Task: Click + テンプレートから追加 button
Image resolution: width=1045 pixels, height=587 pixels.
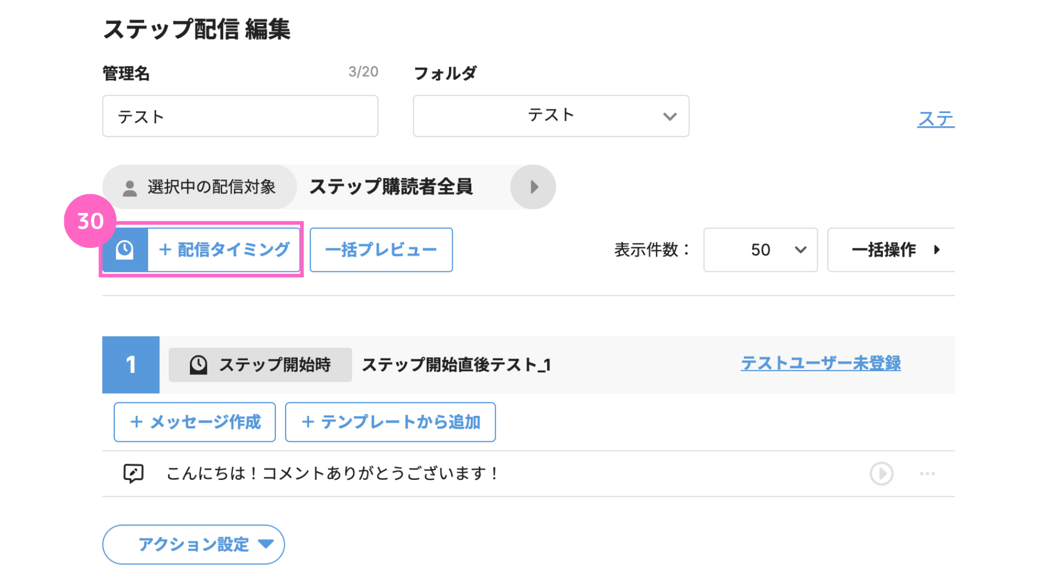Action: (x=390, y=422)
